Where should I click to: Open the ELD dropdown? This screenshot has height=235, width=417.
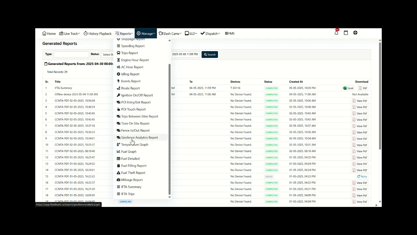pyautogui.click(x=191, y=33)
